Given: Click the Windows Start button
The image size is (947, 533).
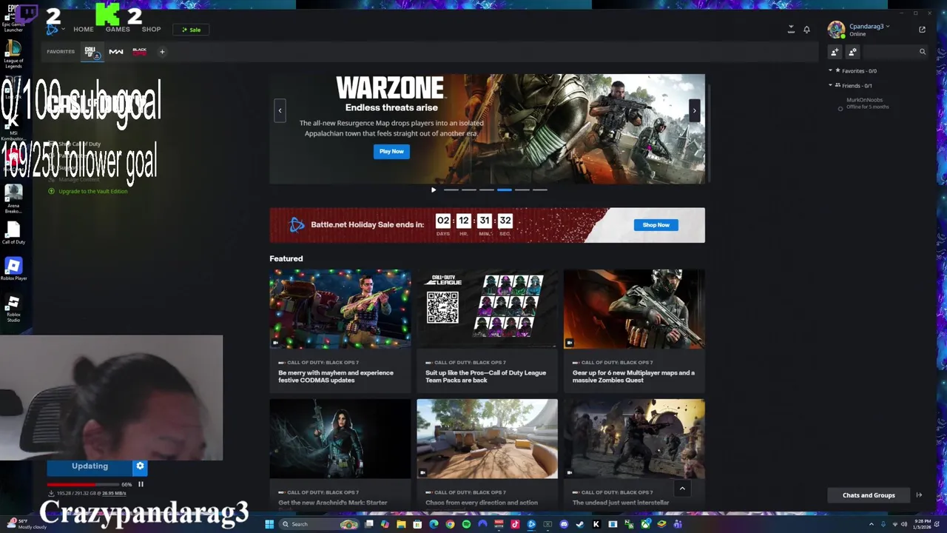Looking at the screenshot, I should [269, 524].
